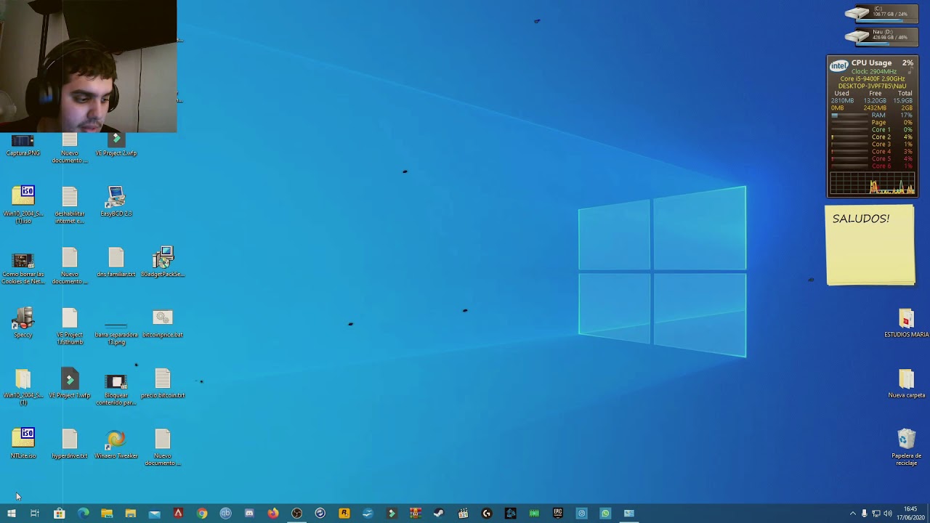This screenshot has height=523, width=930.
Task: Open the Windows Start menu
Action: pos(11,514)
